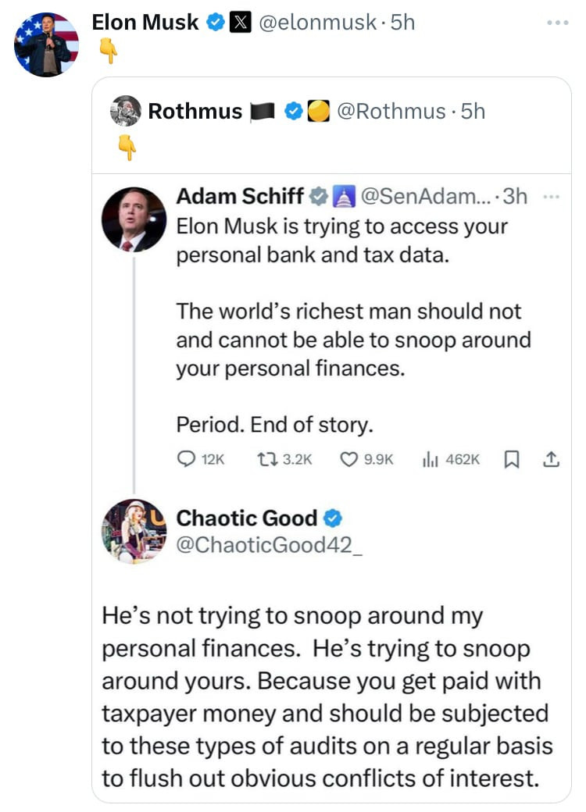Screen dimensions: 586x812
Task: Bookmark Adam Schiff's tweet
Action: click(x=512, y=460)
